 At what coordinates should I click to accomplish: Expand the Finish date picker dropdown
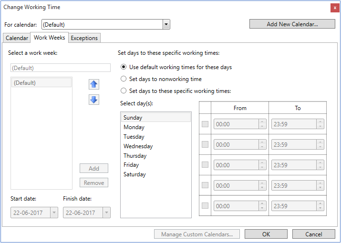point(106,213)
